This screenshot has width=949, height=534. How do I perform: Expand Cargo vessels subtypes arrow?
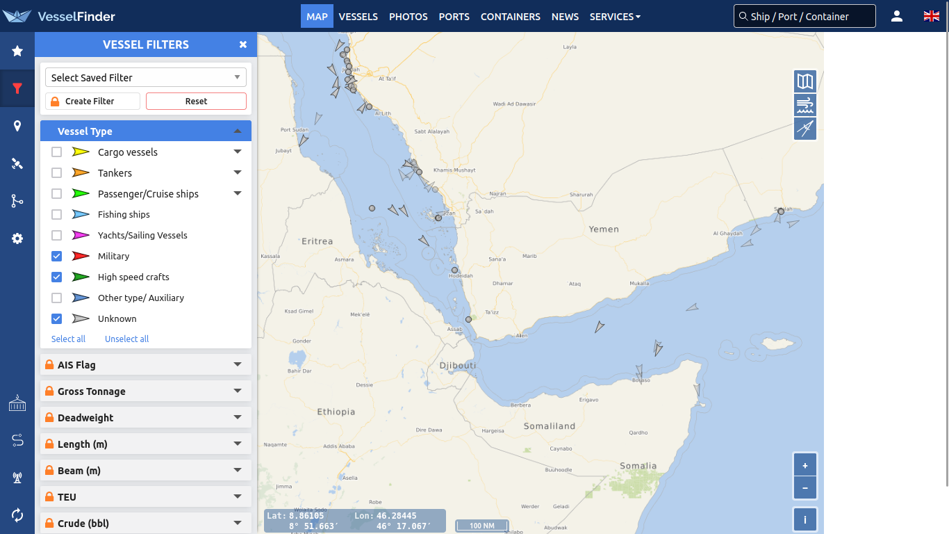point(238,152)
